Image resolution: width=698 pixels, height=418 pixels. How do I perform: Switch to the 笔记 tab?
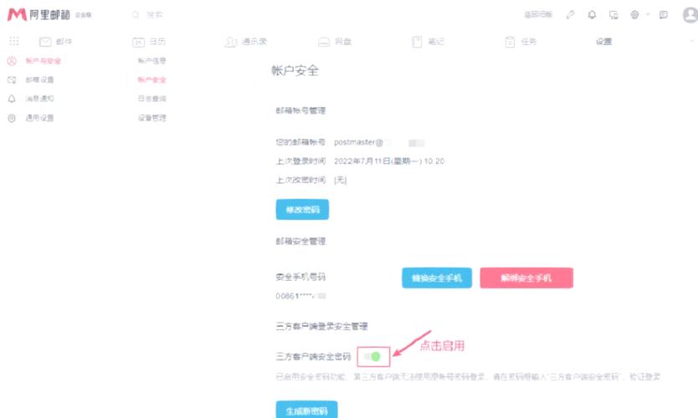click(428, 41)
